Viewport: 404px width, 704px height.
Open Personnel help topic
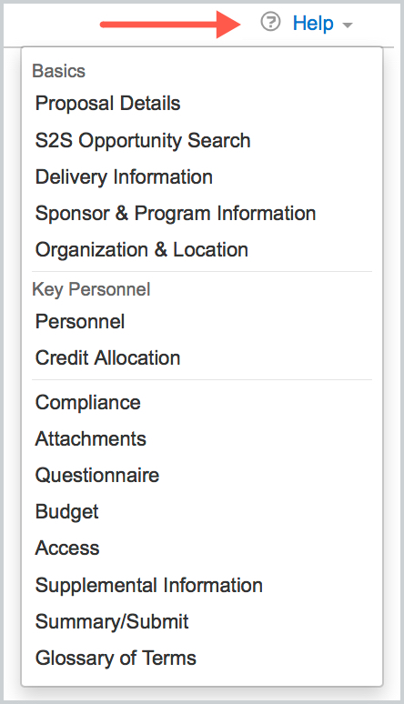coord(80,321)
